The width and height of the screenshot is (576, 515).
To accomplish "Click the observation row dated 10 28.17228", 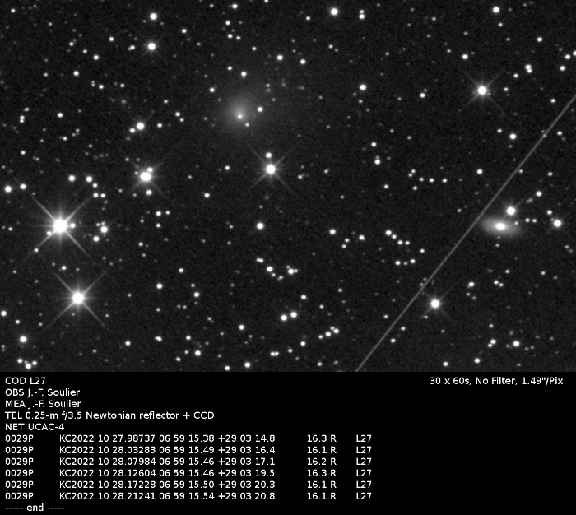I will [x=188, y=485].
